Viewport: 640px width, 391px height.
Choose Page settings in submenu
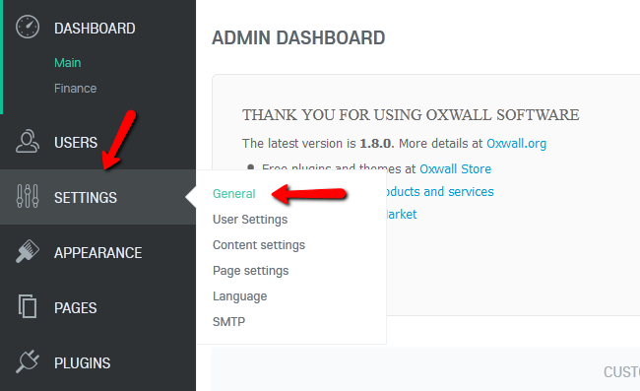[251, 271]
